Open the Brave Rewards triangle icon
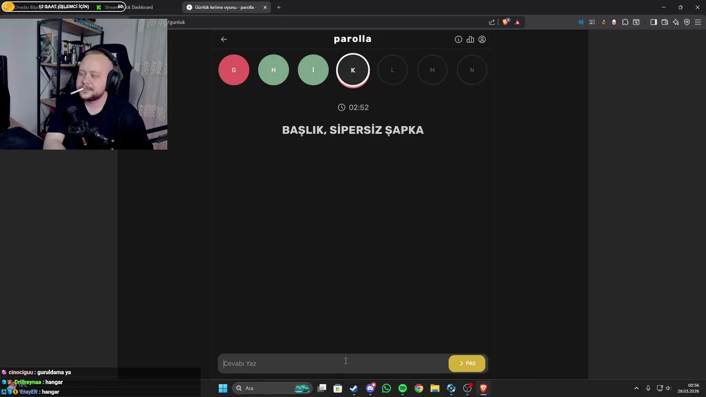This screenshot has width=706, height=397. (517, 22)
